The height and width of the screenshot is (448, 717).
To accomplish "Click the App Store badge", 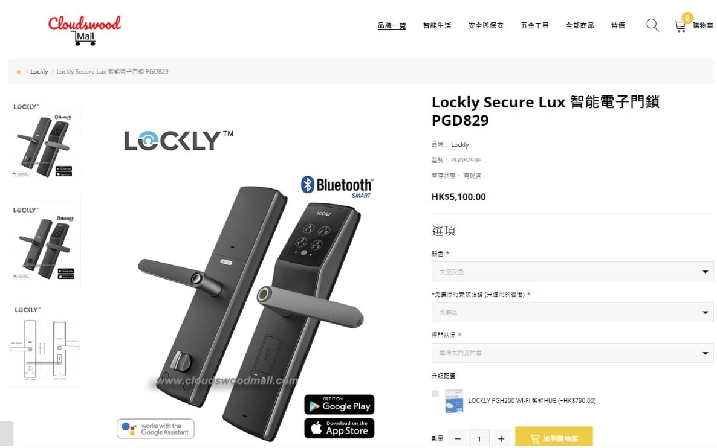I will coord(339,428).
